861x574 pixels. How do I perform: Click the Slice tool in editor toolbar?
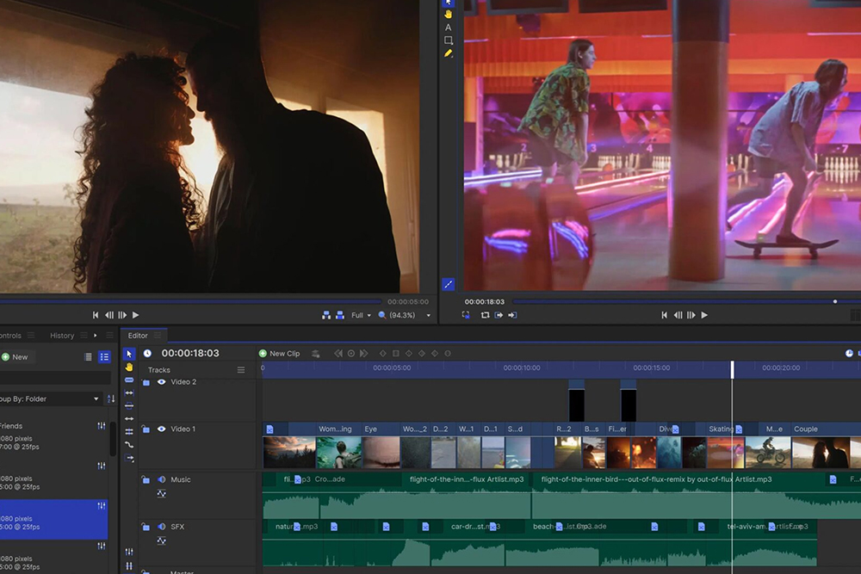pyautogui.click(x=129, y=380)
